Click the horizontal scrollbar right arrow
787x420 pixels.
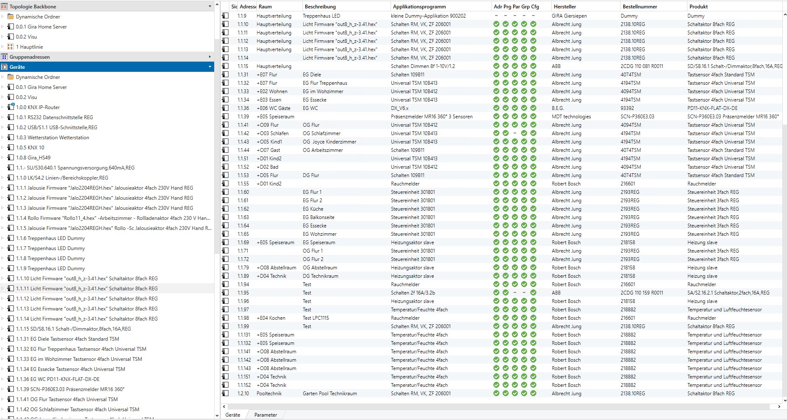(x=779, y=407)
